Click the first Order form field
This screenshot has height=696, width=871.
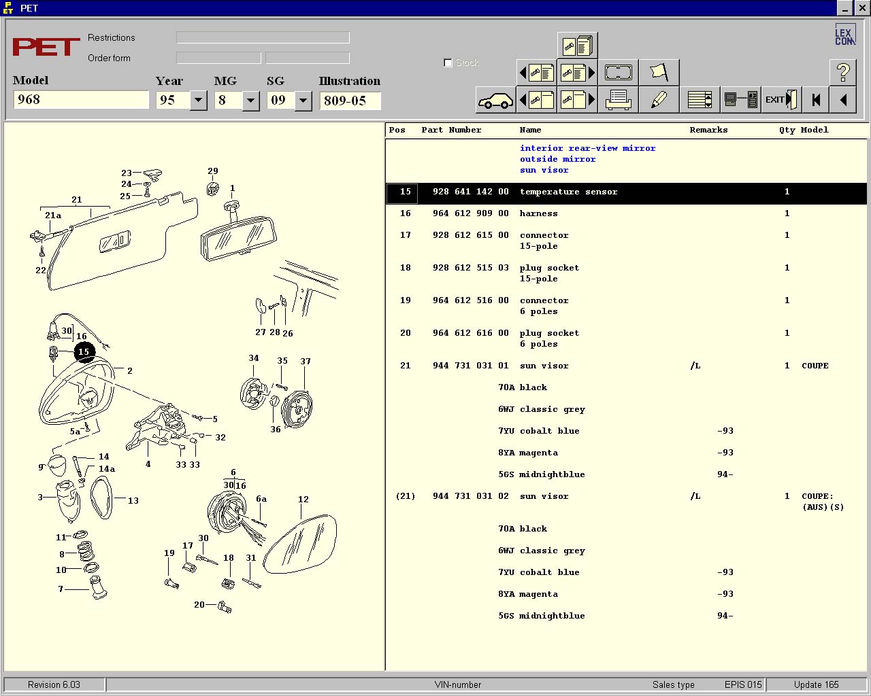tap(218, 58)
